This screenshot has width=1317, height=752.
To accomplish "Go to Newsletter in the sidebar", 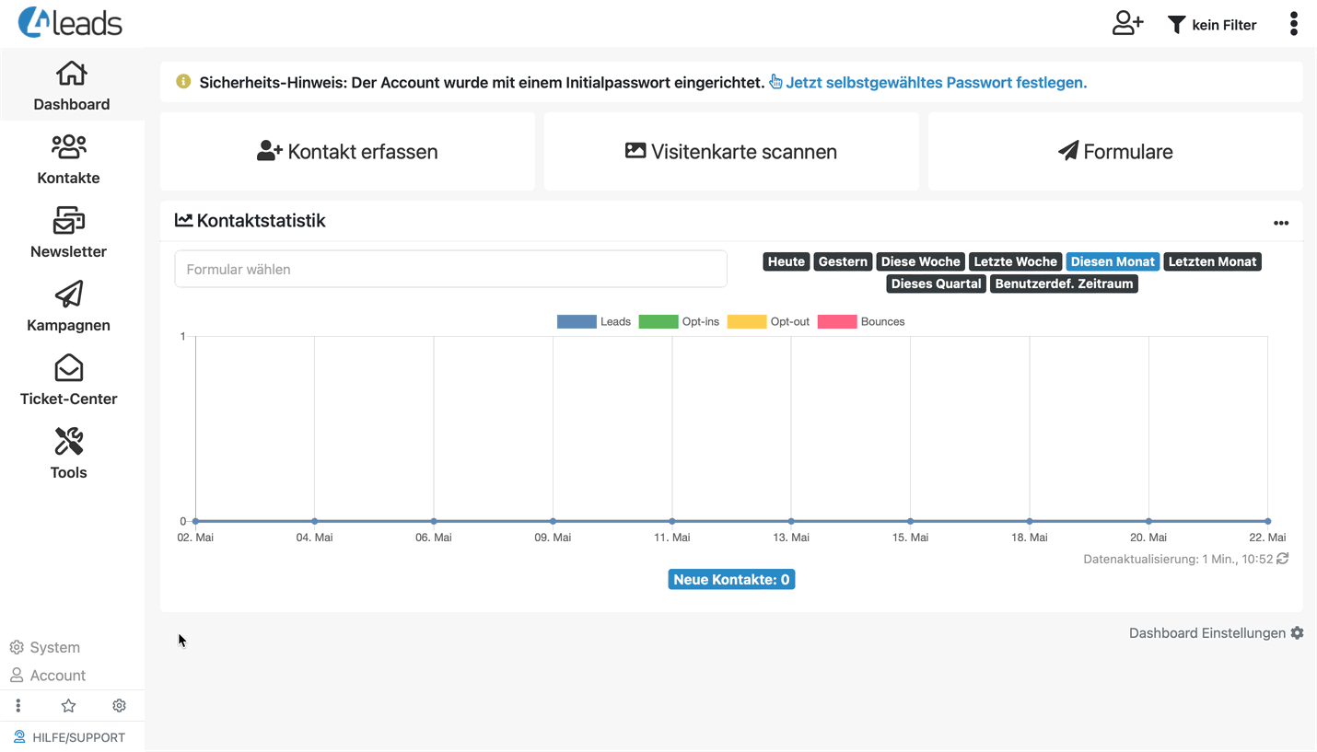I will pyautogui.click(x=69, y=232).
